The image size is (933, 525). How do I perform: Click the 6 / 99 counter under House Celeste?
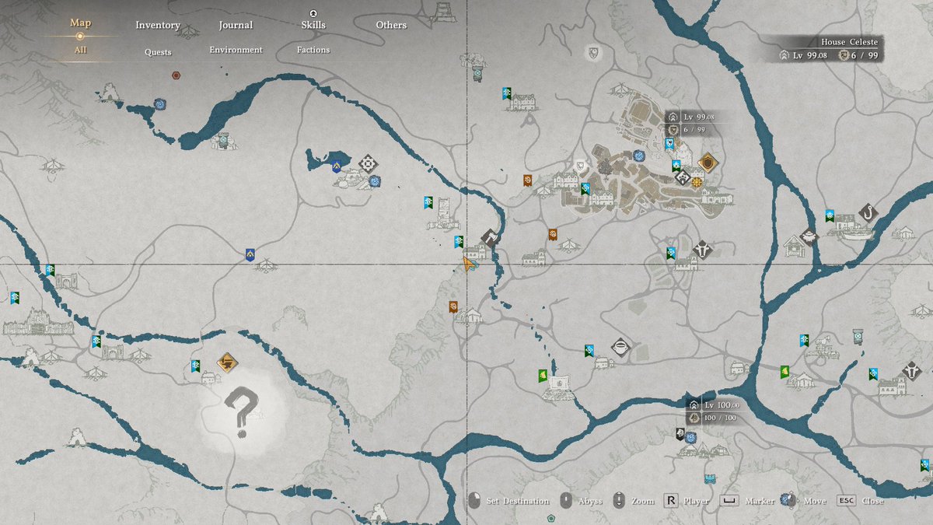tap(858, 55)
